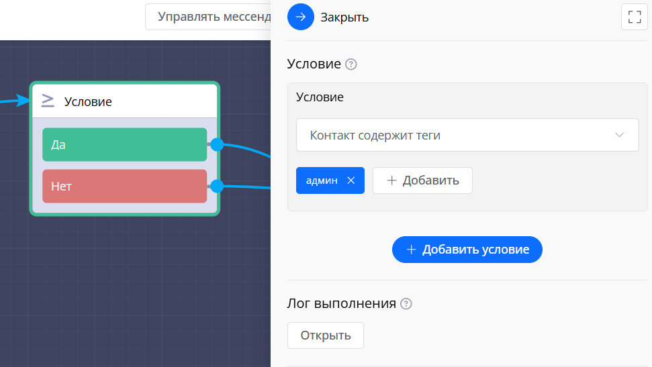Click the Нет output connector dot
The image size is (652, 367).
pos(216,186)
